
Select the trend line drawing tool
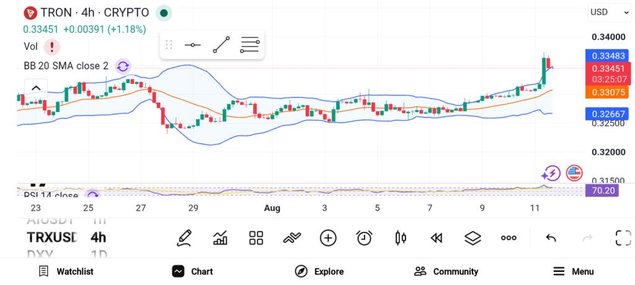tap(221, 45)
